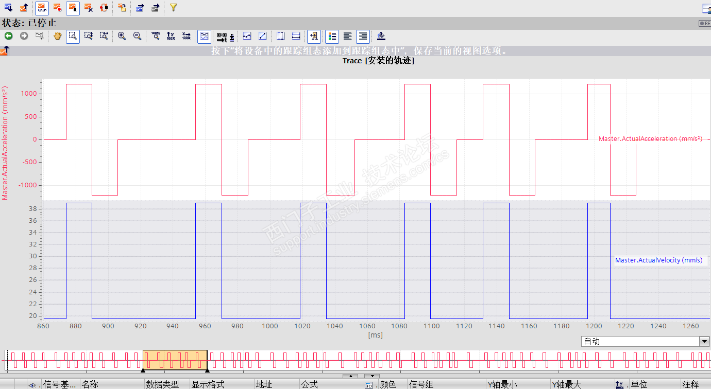
Task: Click the zoom out magnifier icon
Action: point(137,36)
